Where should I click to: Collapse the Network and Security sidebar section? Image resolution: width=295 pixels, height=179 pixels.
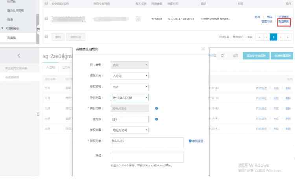10,28
